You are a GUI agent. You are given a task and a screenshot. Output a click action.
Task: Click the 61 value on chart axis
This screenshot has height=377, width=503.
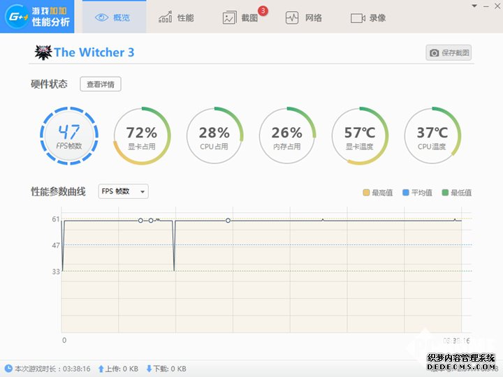[56, 219]
